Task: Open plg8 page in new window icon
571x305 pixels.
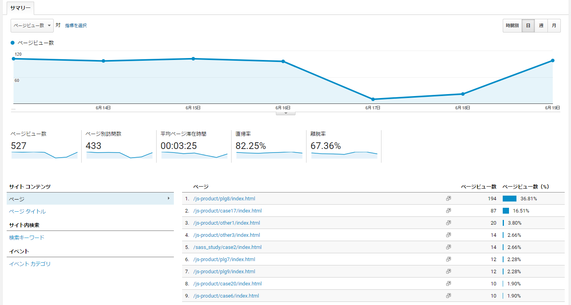Action: pos(449,198)
